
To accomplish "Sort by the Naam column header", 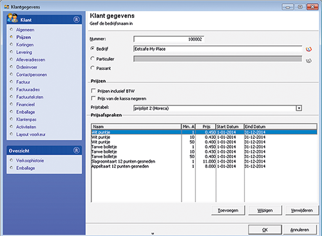I will [x=137, y=127].
